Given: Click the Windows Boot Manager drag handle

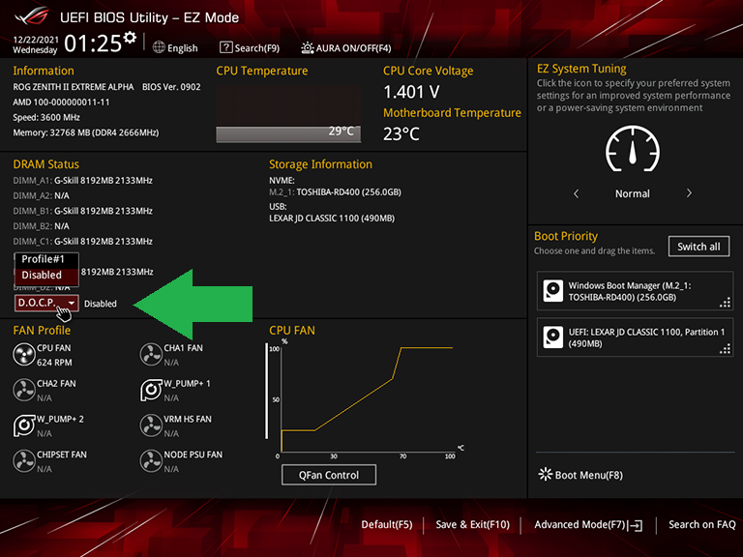Looking at the screenshot, I should [725, 302].
